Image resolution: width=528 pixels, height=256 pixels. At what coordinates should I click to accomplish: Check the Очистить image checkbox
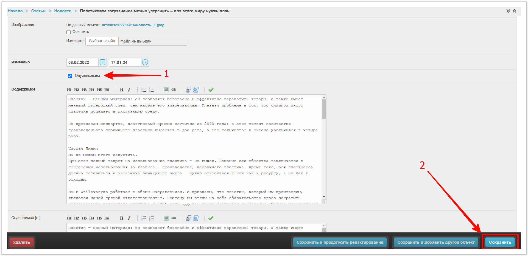coord(69,32)
